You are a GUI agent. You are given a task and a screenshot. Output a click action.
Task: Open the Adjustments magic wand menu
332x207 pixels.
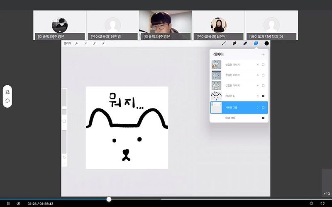[85, 43]
